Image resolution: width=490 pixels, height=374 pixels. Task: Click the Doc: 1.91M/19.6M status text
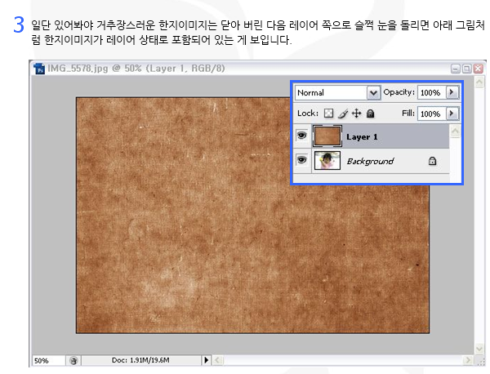[140, 360]
